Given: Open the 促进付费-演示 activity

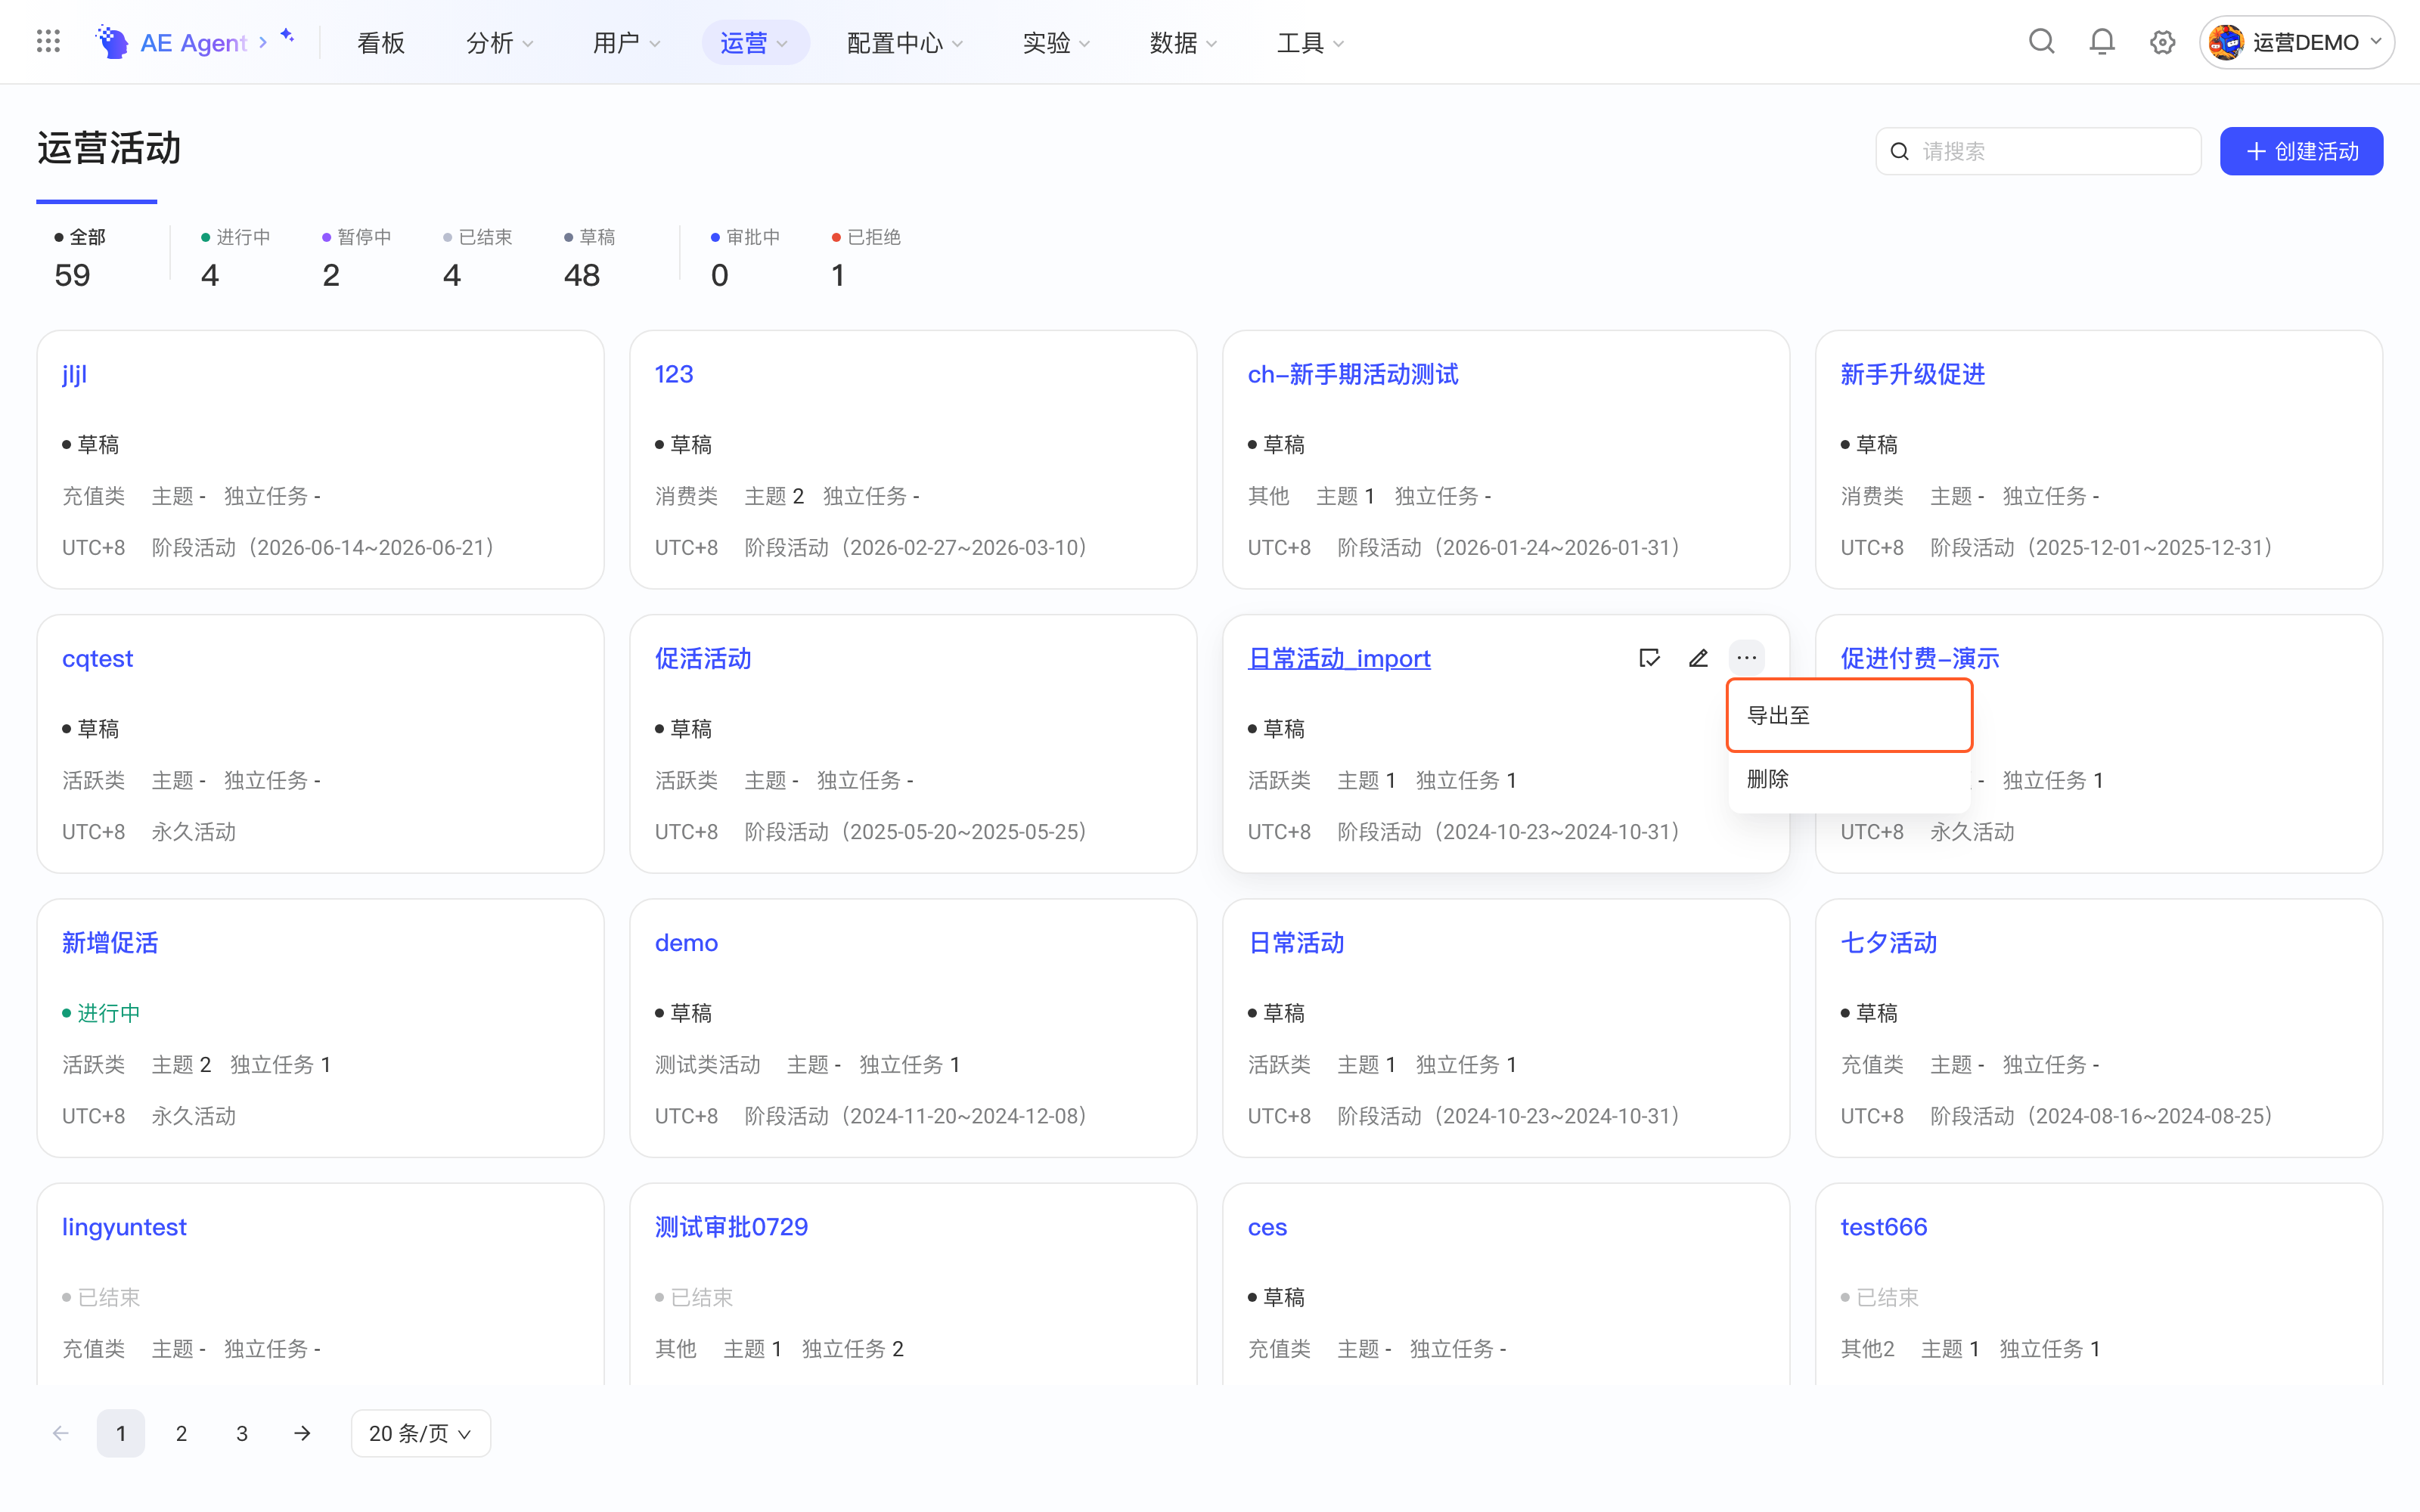Looking at the screenshot, I should [1919, 658].
